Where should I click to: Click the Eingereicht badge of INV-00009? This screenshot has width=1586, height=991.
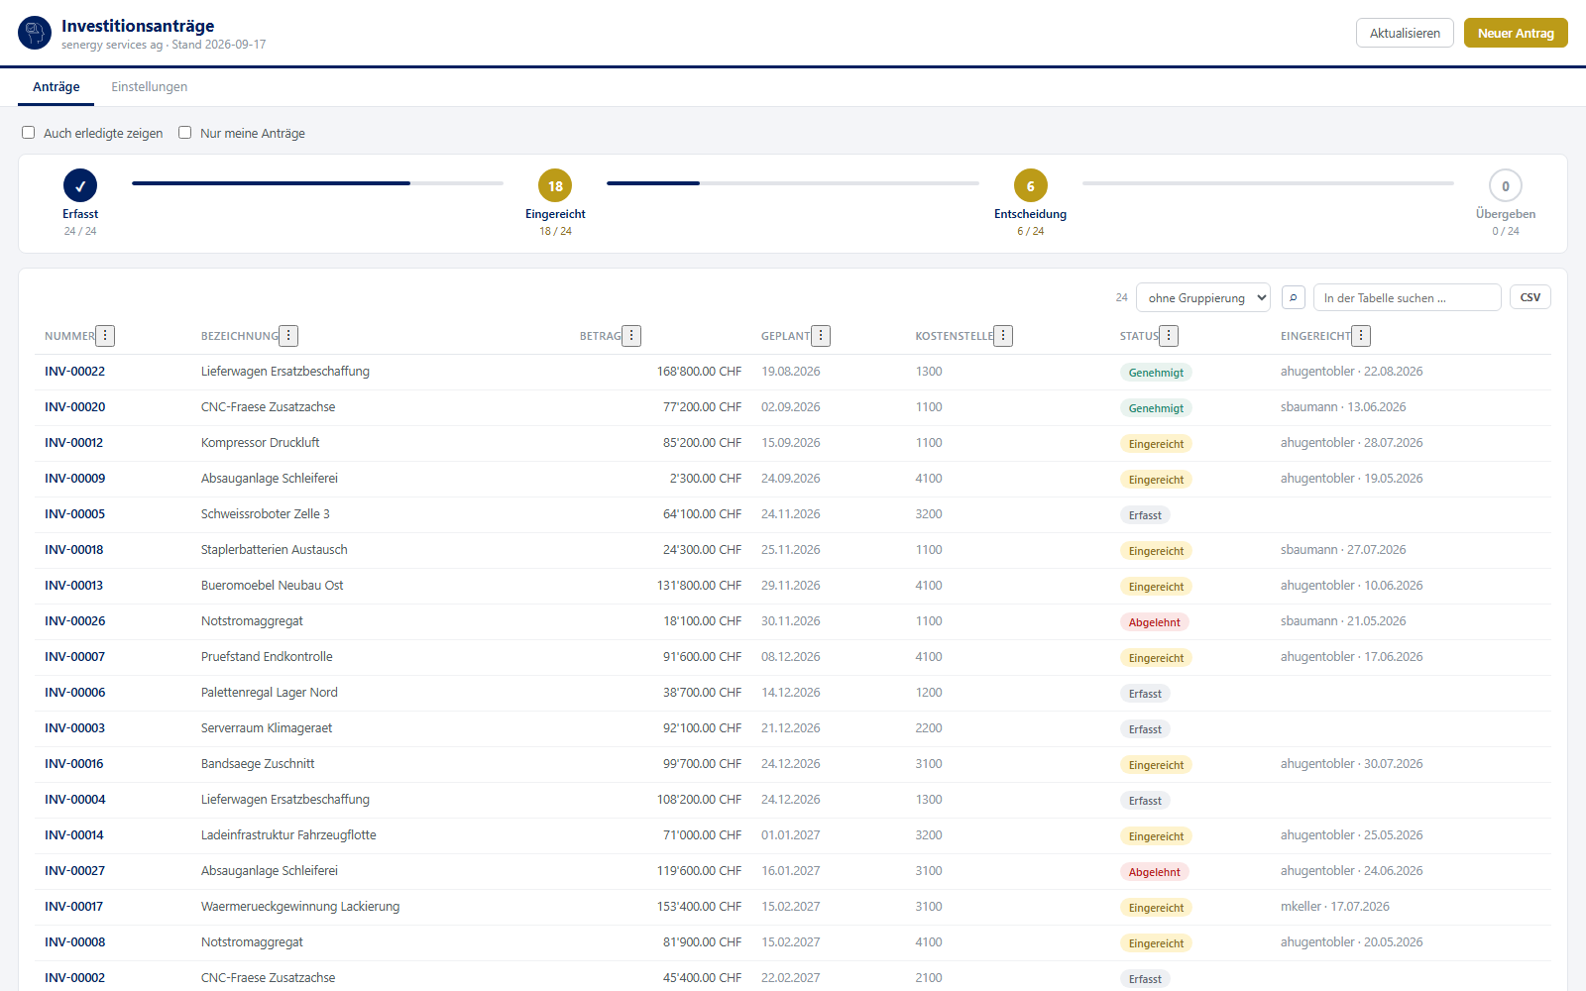pos(1156,480)
